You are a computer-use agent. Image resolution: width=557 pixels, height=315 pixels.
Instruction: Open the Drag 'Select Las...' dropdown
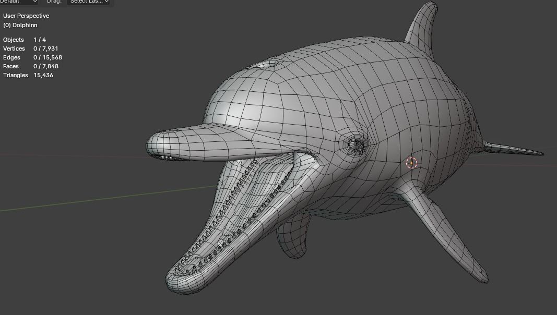pyautogui.click(x=88, y=2)
